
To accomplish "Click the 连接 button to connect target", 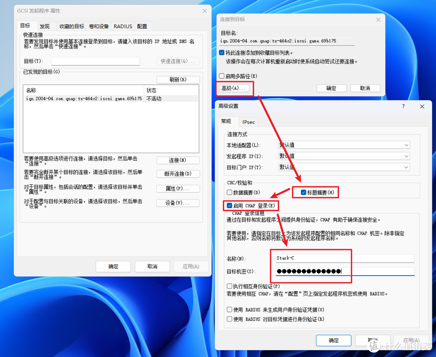I will pyautogui.click(x=178, y=160).
